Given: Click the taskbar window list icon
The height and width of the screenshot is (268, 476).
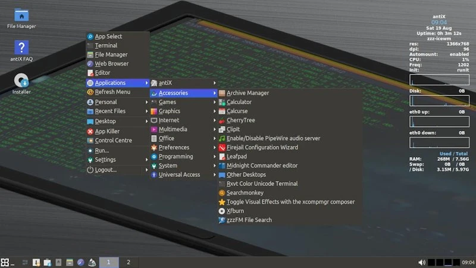Looking at the screenshot, I should coord(25,262).
